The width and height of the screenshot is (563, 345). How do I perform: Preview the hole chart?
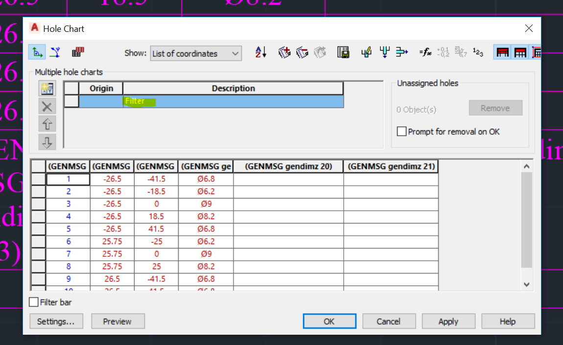(117, 321)
